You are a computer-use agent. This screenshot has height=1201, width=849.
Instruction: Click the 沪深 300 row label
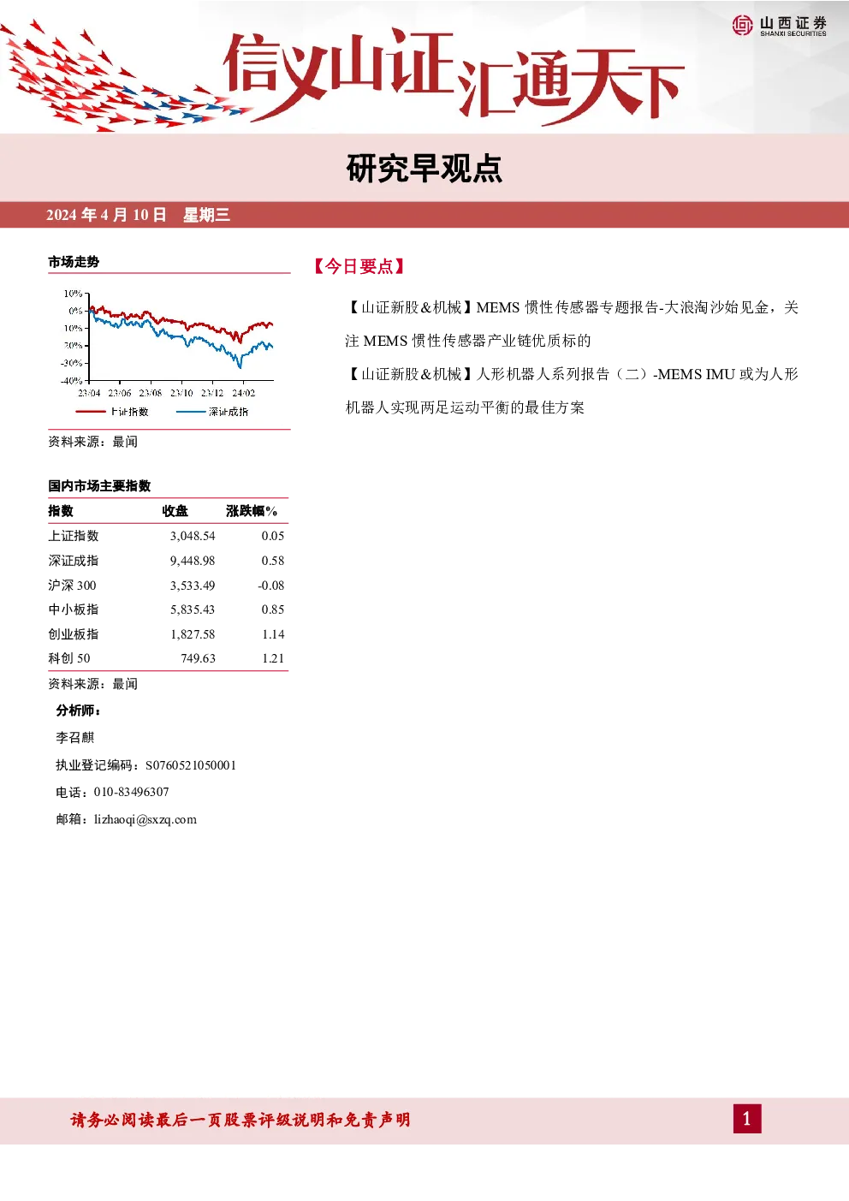click(x=72, y=586)
